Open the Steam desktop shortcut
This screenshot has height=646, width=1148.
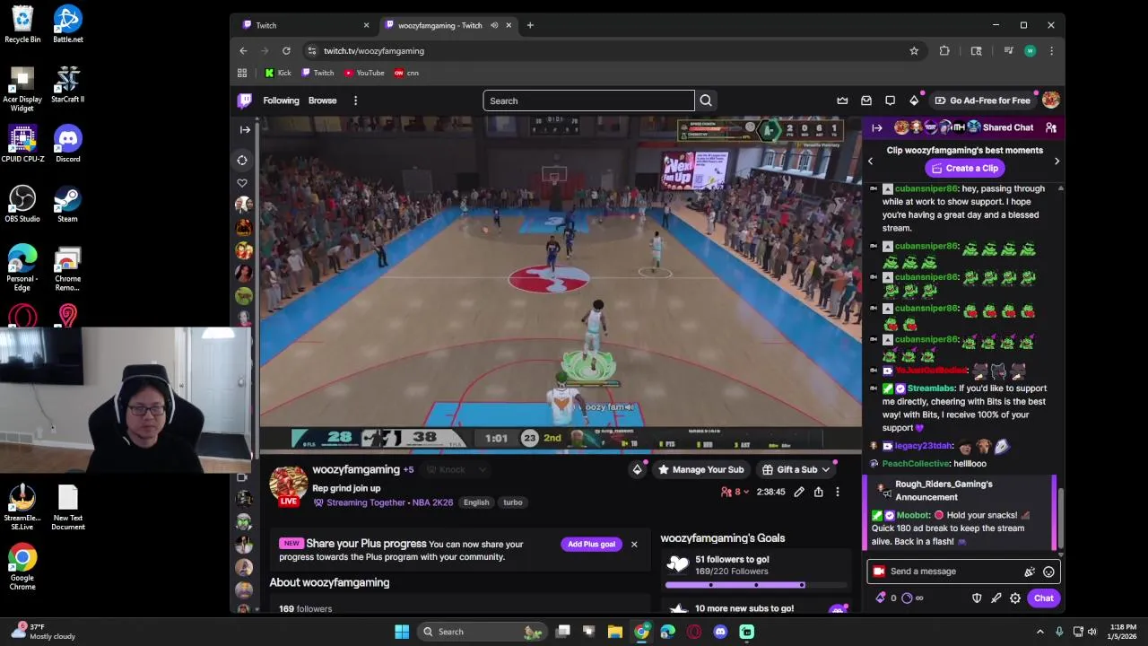[x=67, y=205]
